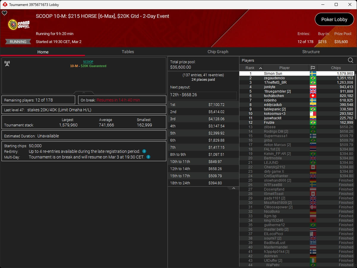Open the SCOOP series link
The image size is (357, 268).
click(88, 62)
